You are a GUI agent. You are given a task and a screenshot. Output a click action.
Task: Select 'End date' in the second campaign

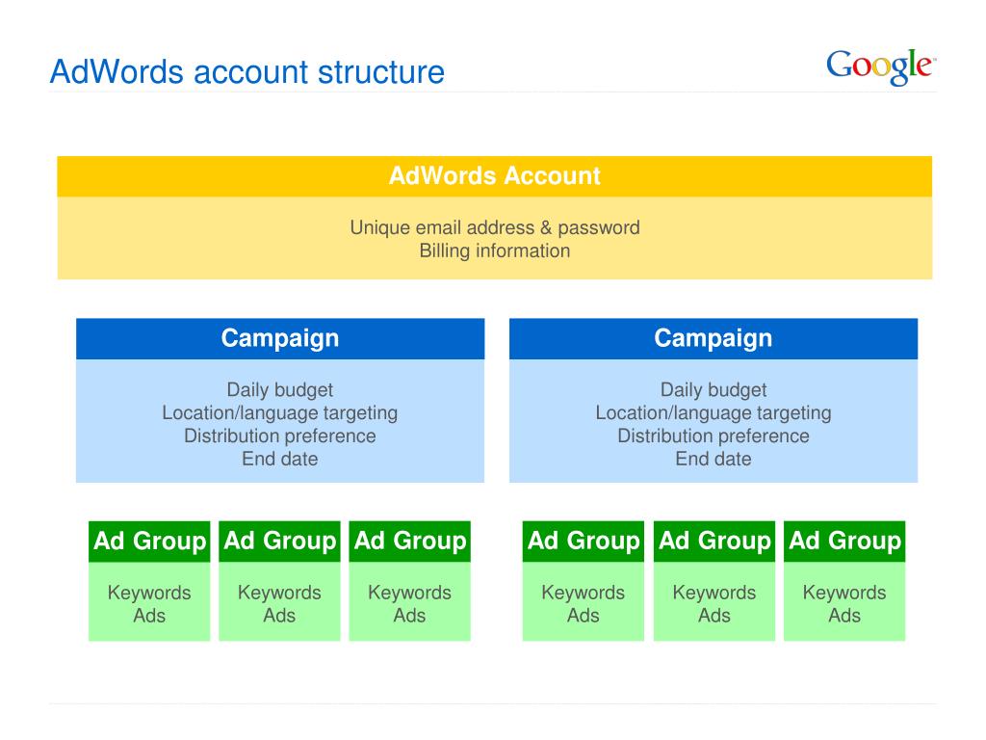pos(714,459)
